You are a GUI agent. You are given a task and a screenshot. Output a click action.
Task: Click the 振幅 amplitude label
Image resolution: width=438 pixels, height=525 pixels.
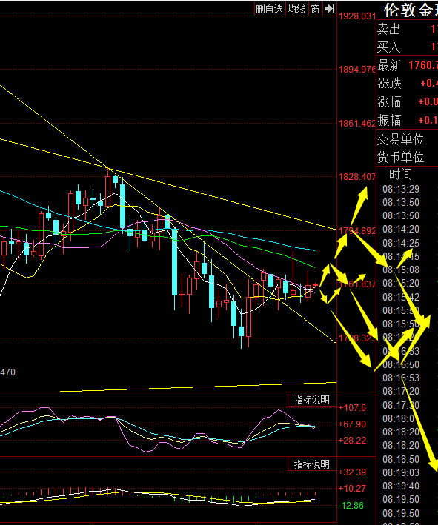pos(389,120)
